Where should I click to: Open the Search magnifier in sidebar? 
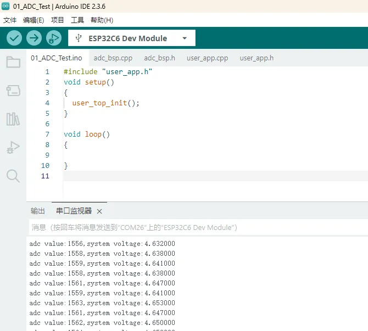(13, 176)
